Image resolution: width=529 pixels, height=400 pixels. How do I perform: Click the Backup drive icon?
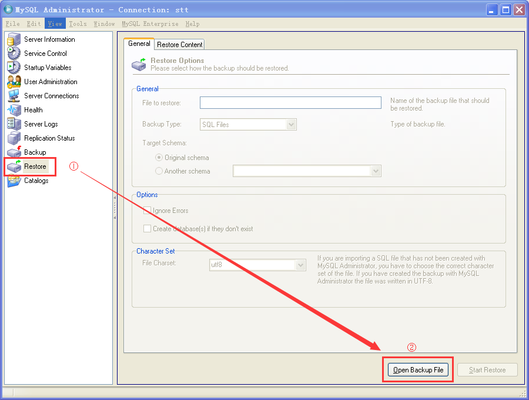click(14, 152)
